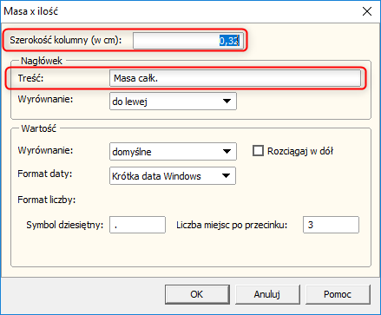Viewport: 381px width, 315px height.
Task: Click the 'Treść:' label in Nagłówek
Action: coord(30,78)
